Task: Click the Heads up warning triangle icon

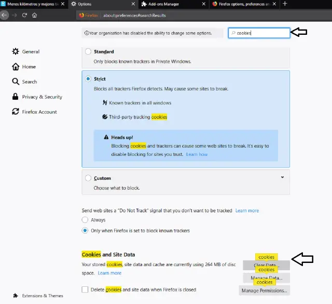Action: 106,137
